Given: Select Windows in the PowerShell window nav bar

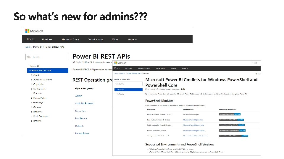Looking at the screenshot, I should pos(129,68).
